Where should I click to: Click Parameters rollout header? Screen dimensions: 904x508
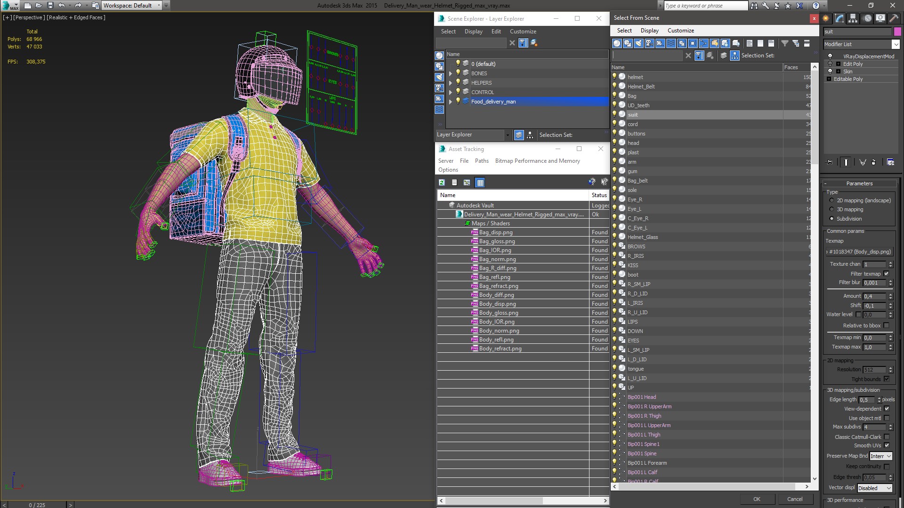pyautogui.click(x=859, y=183)
